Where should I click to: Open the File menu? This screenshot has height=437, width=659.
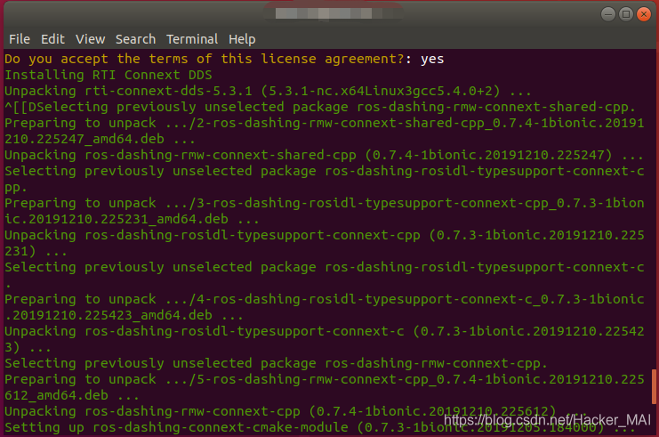tap(20, 39)
